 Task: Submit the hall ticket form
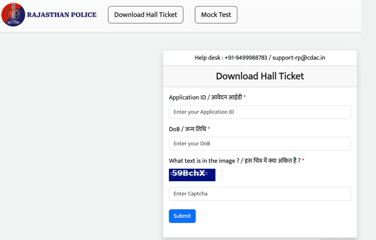click(182, 216)
